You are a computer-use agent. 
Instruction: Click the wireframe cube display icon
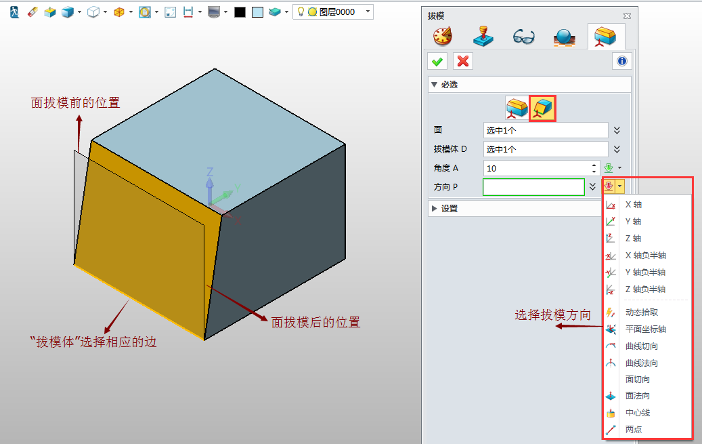point(94,12)
